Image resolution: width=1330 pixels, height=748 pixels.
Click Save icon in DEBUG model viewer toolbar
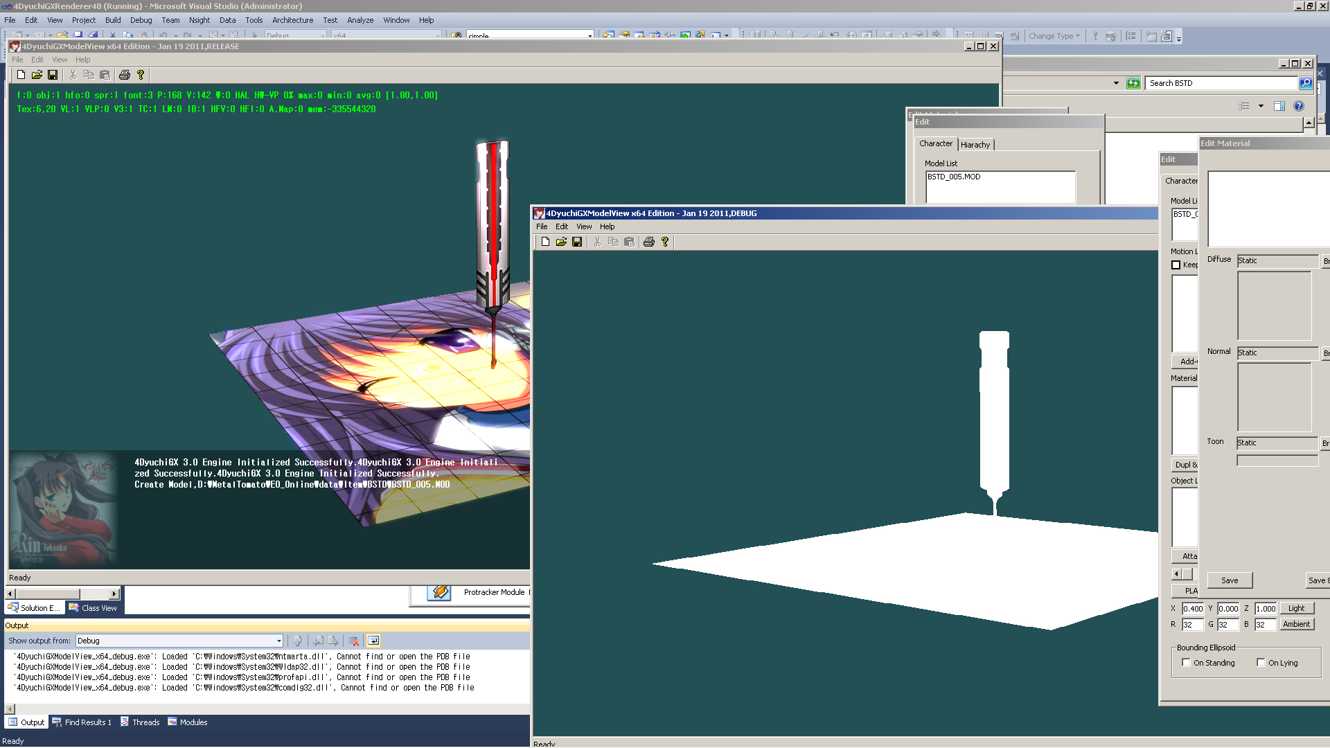[577, 242]
